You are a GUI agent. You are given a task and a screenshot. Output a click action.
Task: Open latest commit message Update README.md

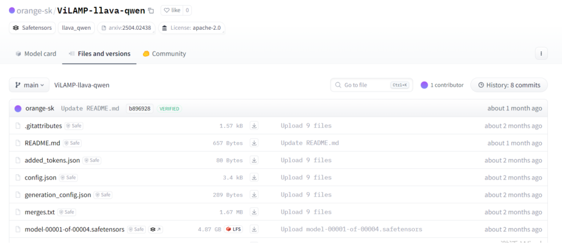click(x=90, y=109)
